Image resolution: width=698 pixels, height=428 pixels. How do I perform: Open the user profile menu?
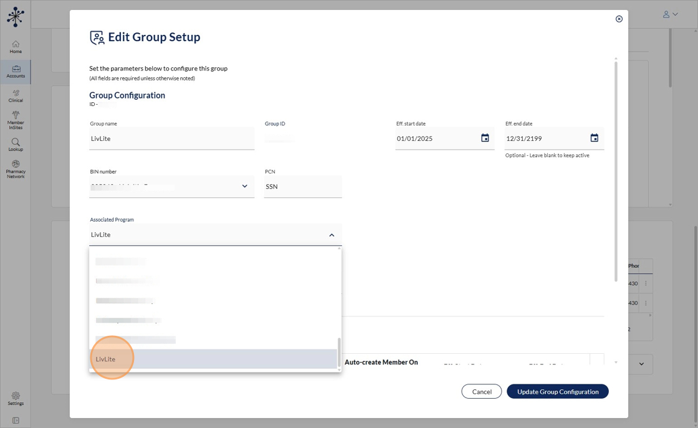(671, 14)
